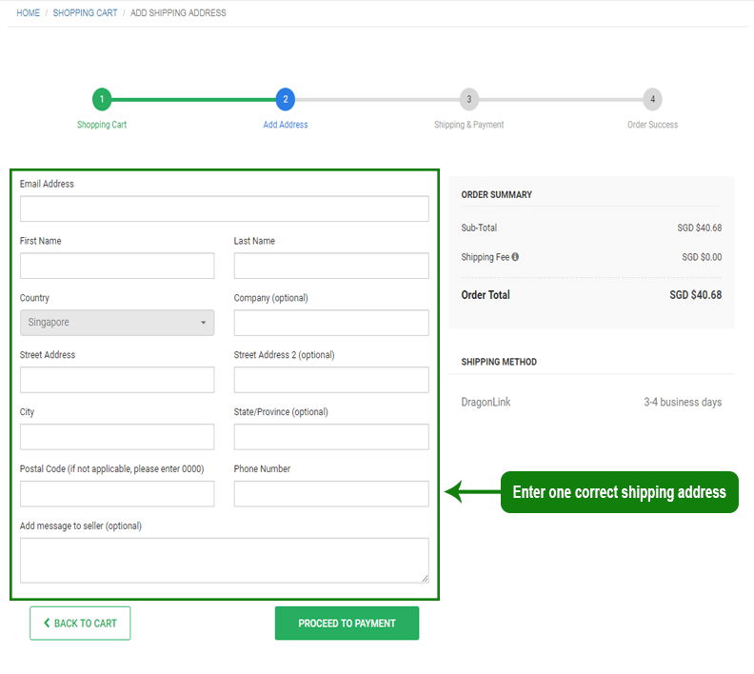754x674 pixels.
Task: Focus the Email Address field
Action: [x=224, y=208]
